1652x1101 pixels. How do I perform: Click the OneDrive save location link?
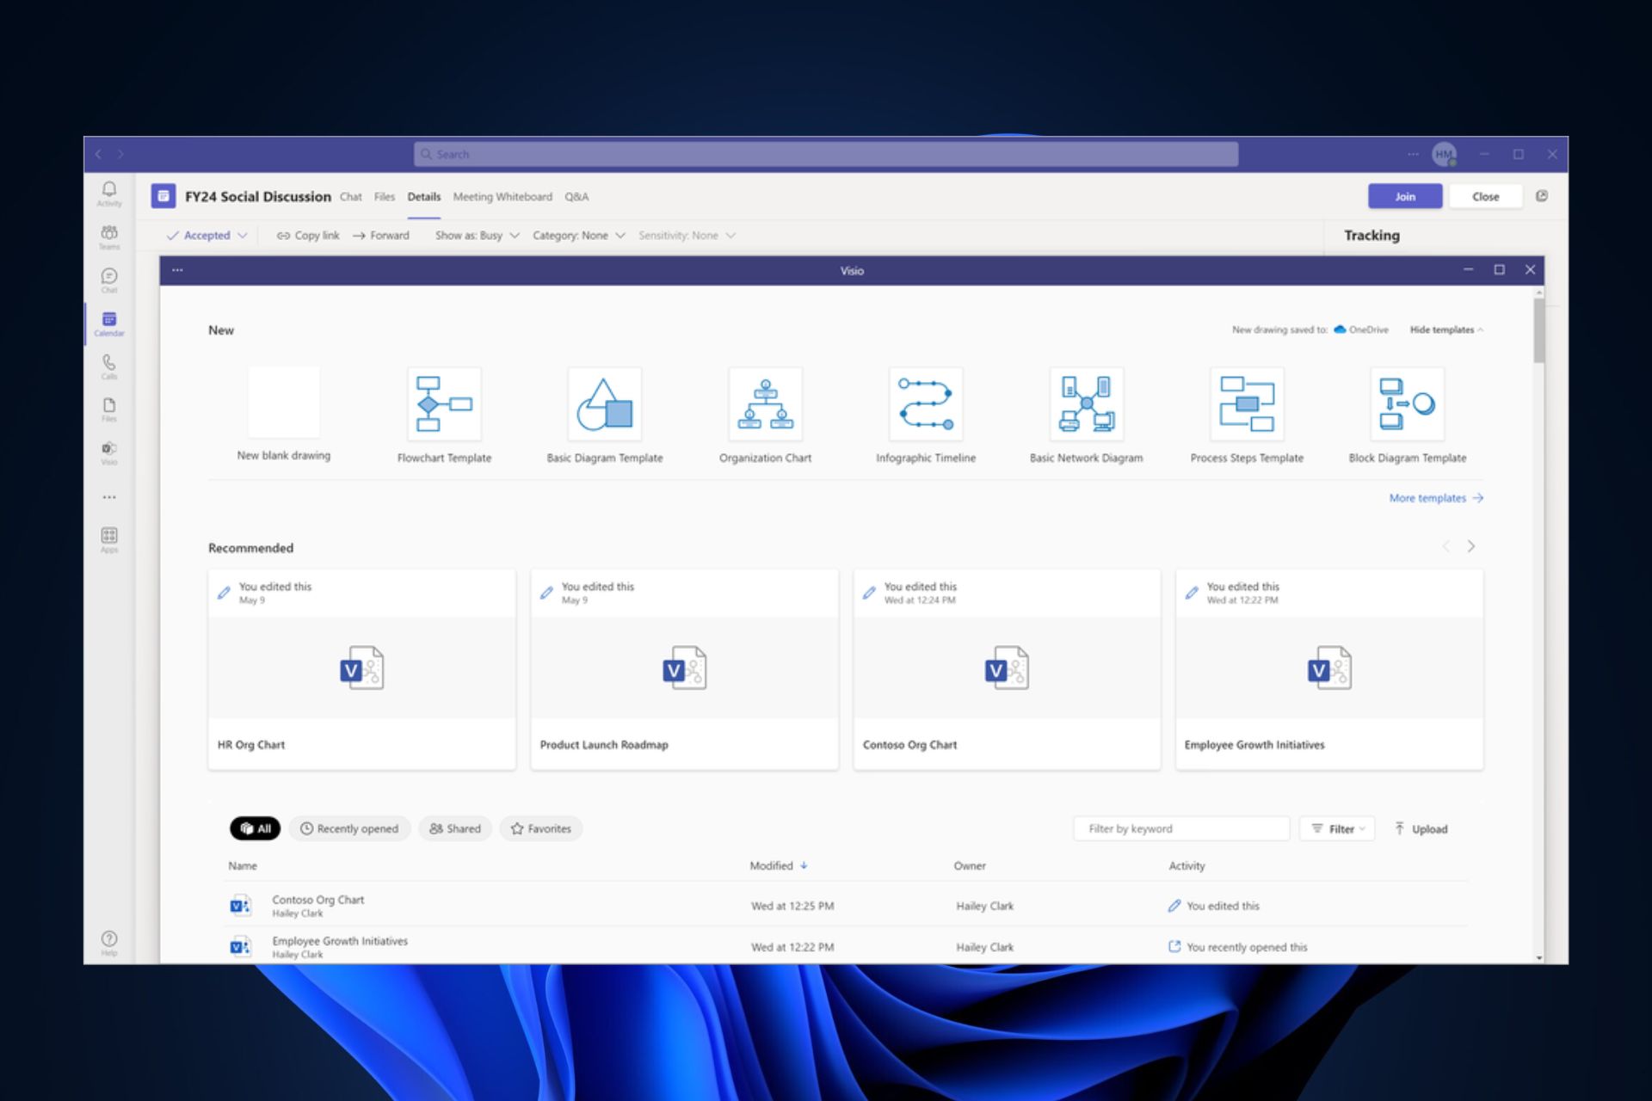point(1361,329)
